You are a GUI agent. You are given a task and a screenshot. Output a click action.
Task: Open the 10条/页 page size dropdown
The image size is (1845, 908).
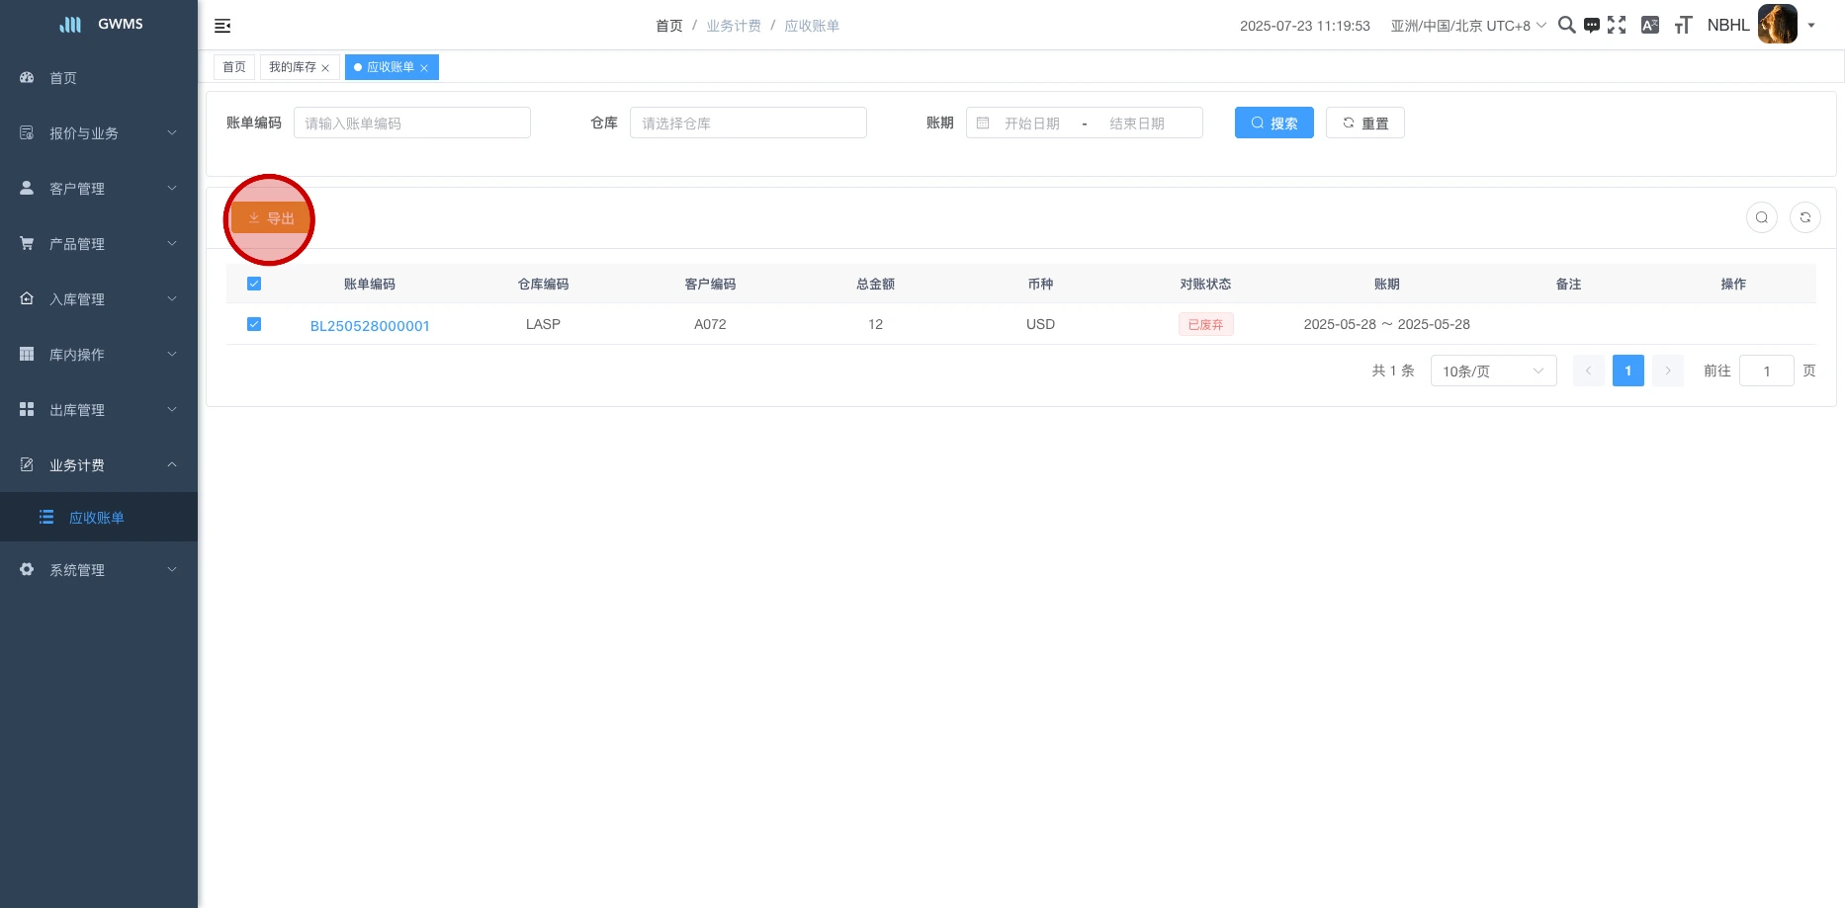(x=1492, y=371)
